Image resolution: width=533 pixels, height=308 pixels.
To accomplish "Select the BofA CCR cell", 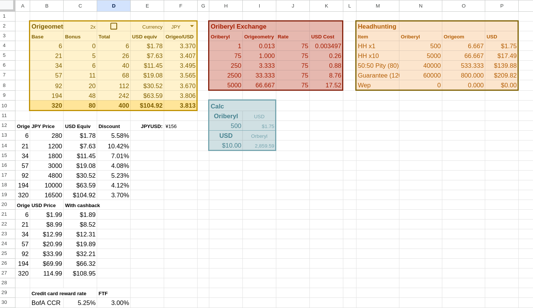I will pos(47,303).
